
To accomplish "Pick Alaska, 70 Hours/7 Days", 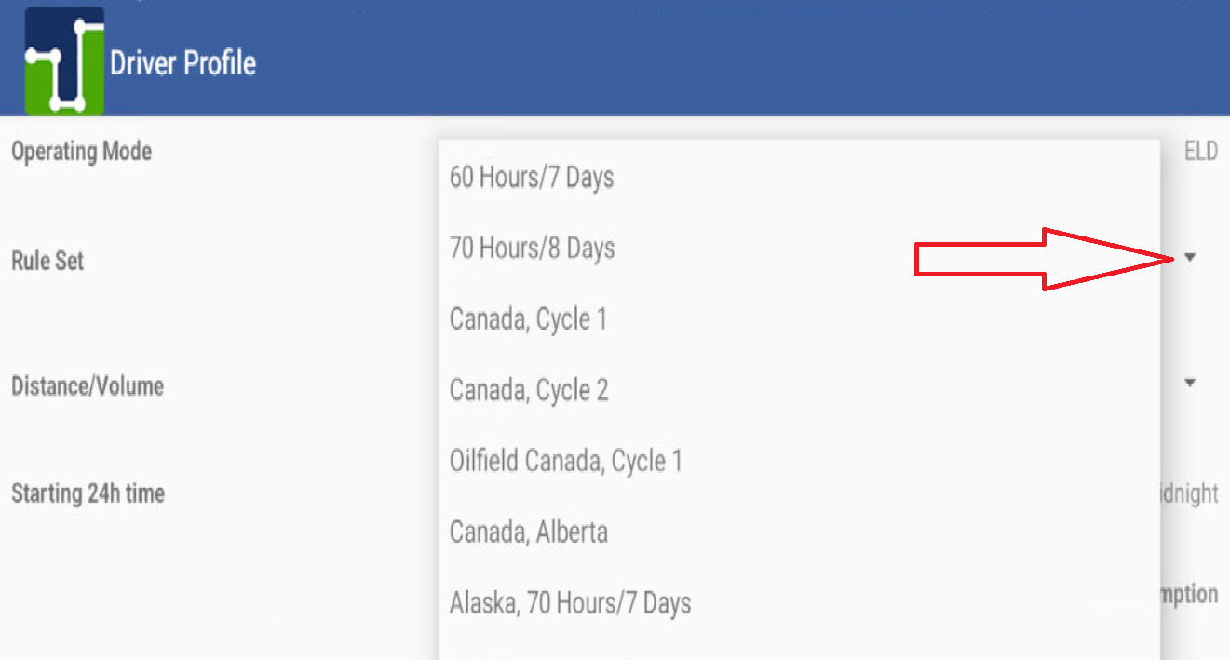I will 570,603.
